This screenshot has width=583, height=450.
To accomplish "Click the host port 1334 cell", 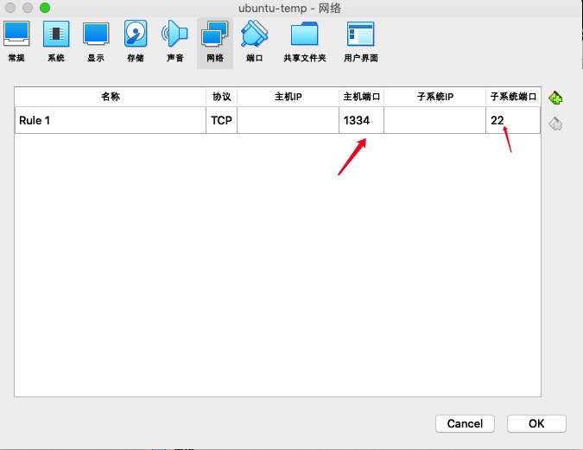I will coord(361,120).
